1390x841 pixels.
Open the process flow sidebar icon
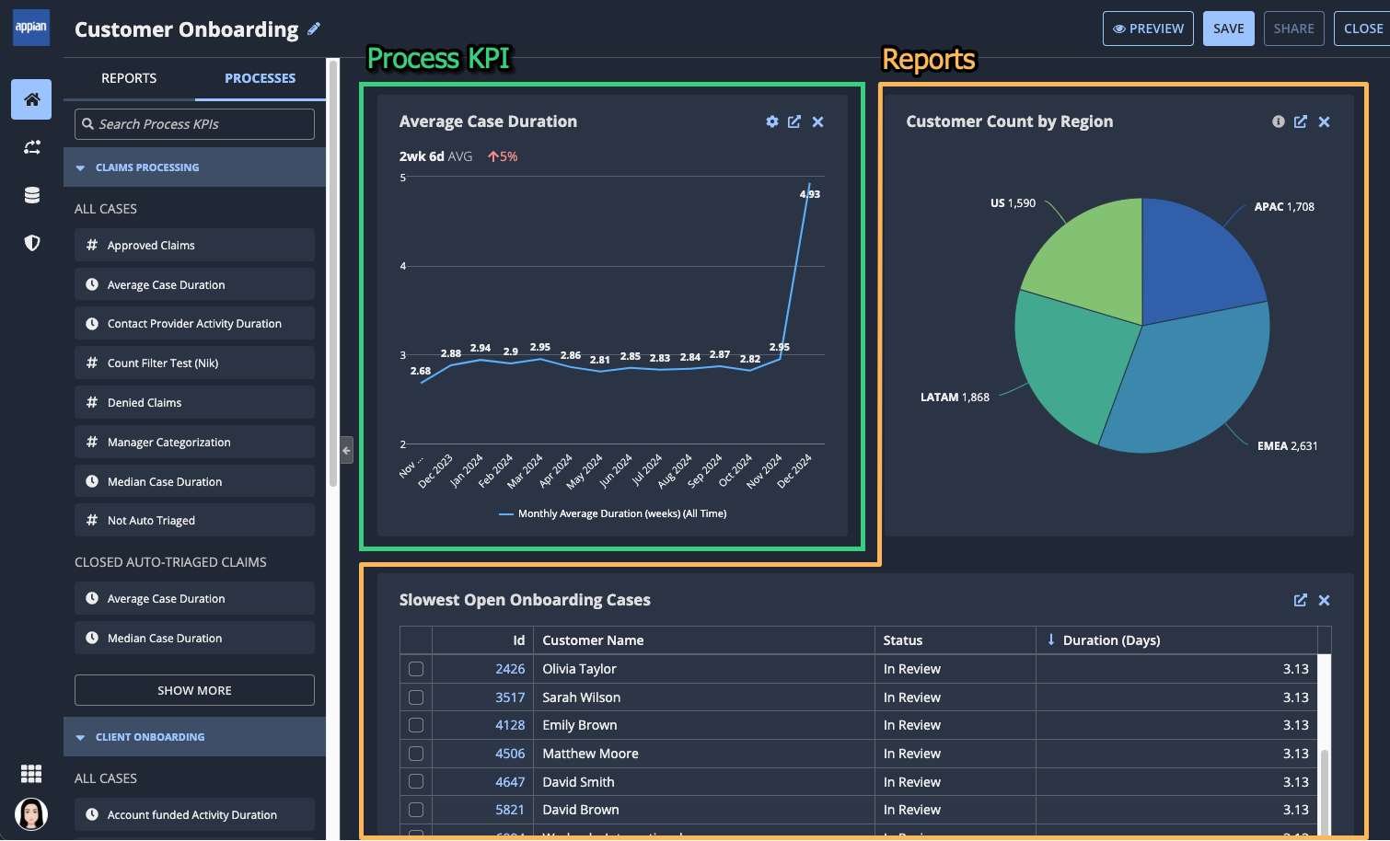tap(31, 147)
